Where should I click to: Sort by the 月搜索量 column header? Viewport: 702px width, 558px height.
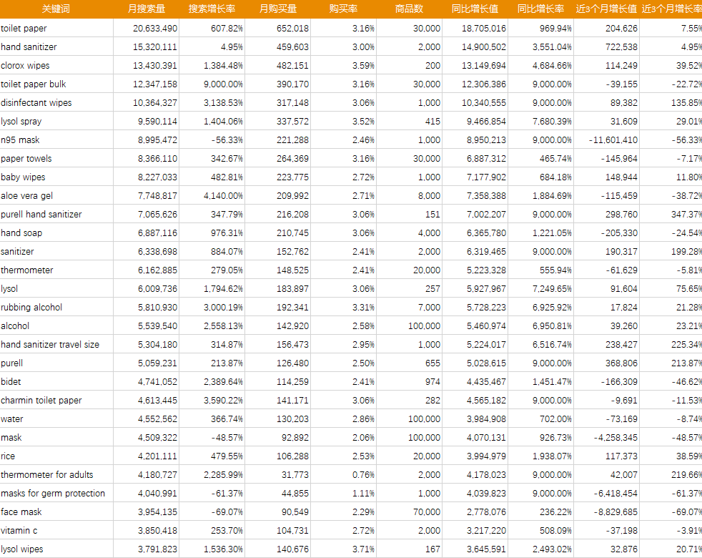click(x=146, y=9)
